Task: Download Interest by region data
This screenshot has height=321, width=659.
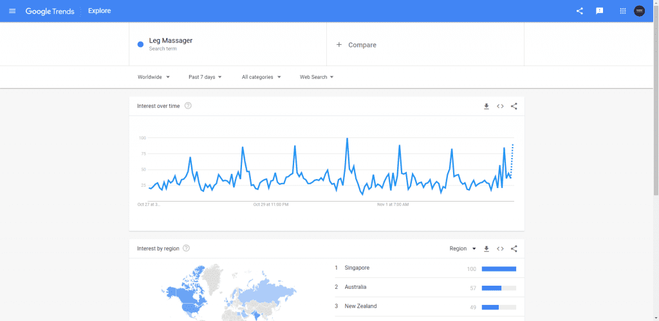Action: [487, 248]
